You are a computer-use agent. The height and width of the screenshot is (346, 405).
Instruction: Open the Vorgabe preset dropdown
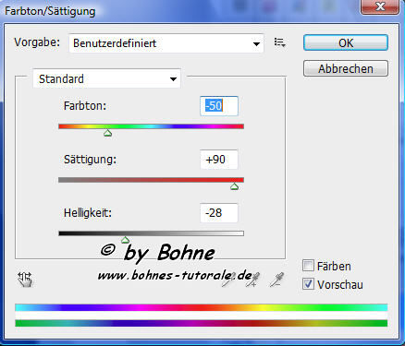(166, 43)
